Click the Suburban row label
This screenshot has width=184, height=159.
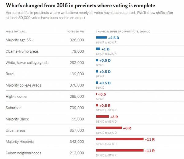(x=14, y=108)
